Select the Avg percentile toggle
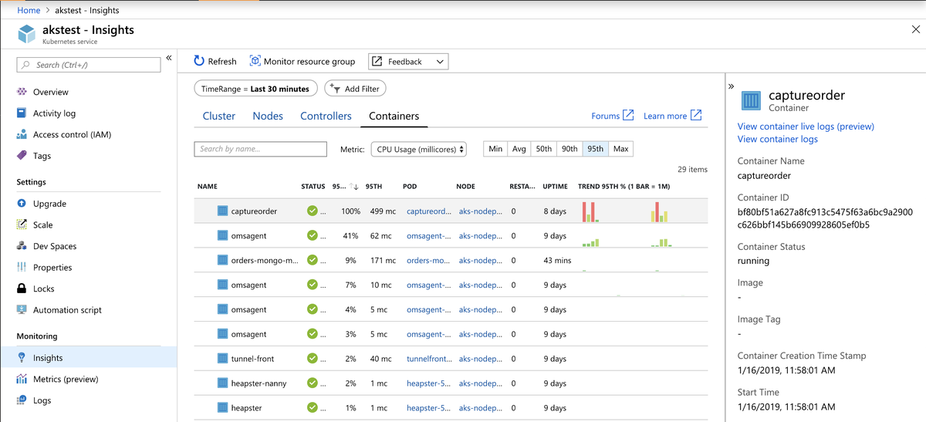This screenshot has height=422, width=926. (519, 149)
